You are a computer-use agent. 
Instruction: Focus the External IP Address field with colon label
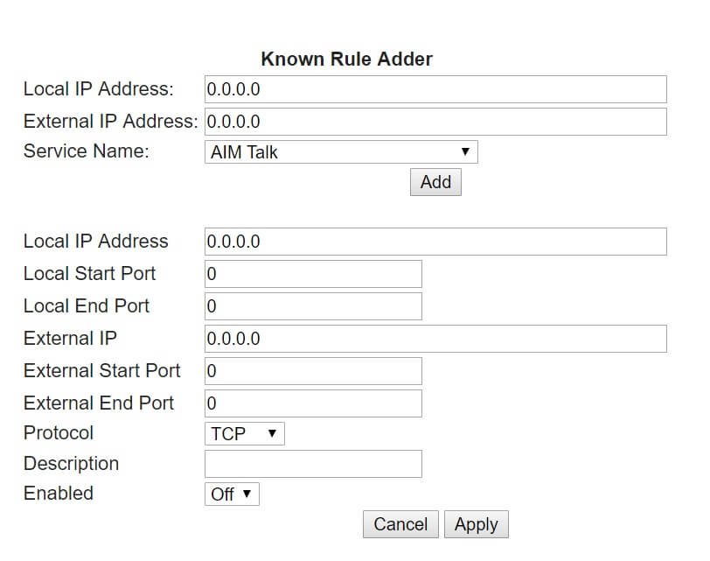tap(435, 122)
